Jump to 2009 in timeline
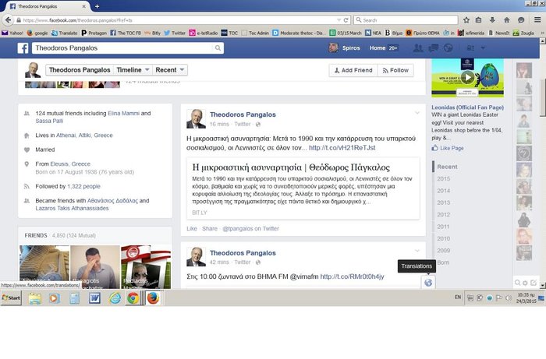This screenshot has height=359, width=546. tap(444, 250)
